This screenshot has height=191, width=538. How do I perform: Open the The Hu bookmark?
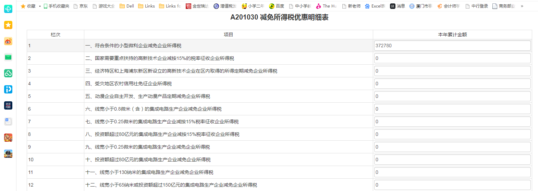click(327, 6)
